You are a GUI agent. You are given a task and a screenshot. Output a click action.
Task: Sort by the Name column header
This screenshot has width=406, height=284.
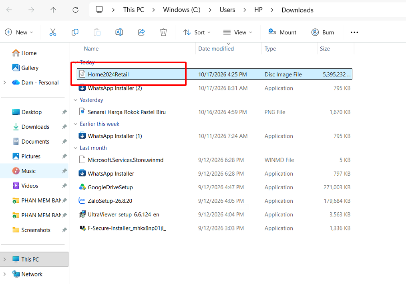click(91, 49)
